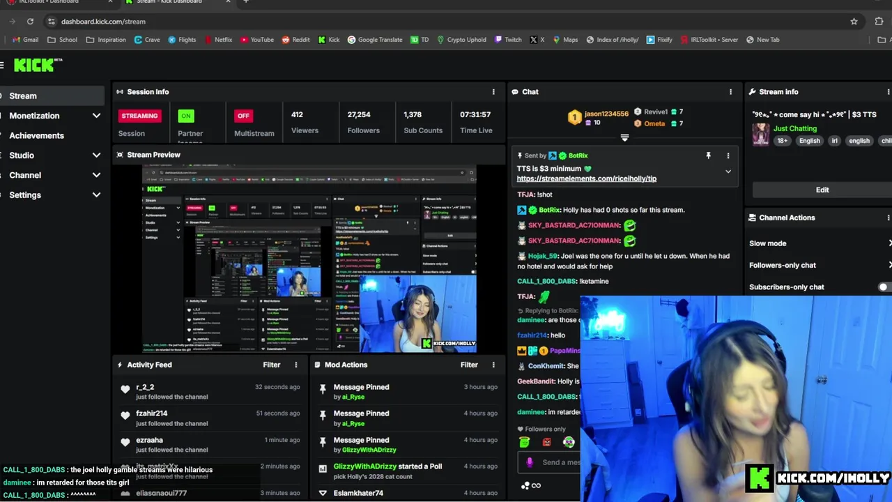
Task: Click the heart icon next to r_2_2
Action: (x=125, y=389)
